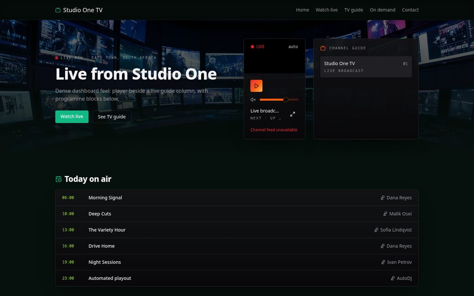Open Watch live nav link
Viewport: 474px width, 296px height.
(327, 10)
